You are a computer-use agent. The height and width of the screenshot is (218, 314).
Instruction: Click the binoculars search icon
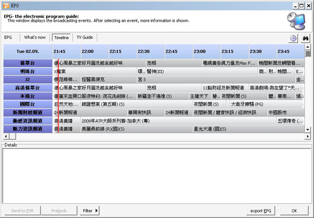307,38
